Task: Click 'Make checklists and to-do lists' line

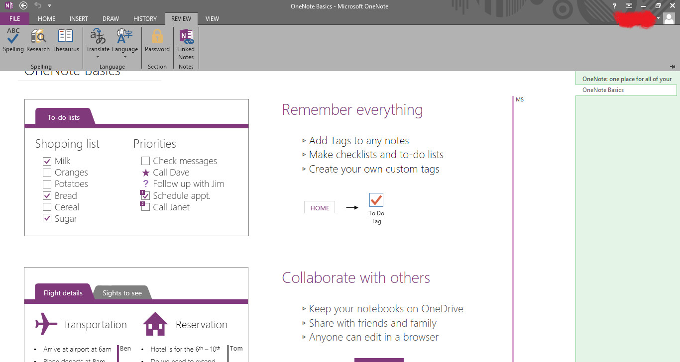Action: (x=376, y=155)
